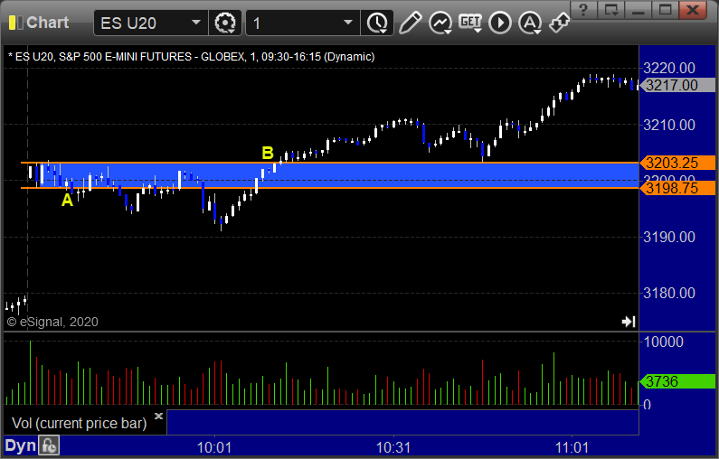This screenshot has width=719, height=459.
Task: Maximize the chart window
Action: 666,10
